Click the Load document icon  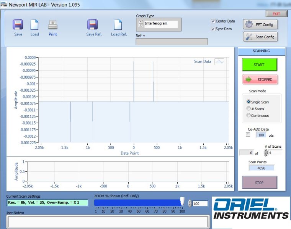34,25
